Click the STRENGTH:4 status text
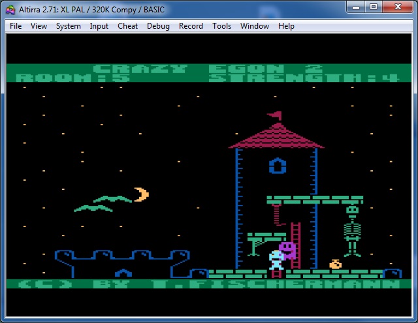This screenshot has height=323, width=418. click(304, 78)
